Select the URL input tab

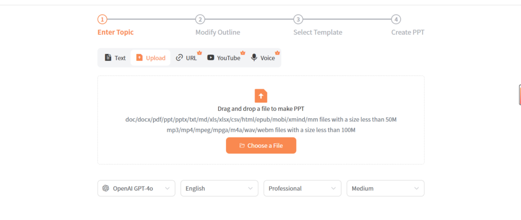[186, 58]
